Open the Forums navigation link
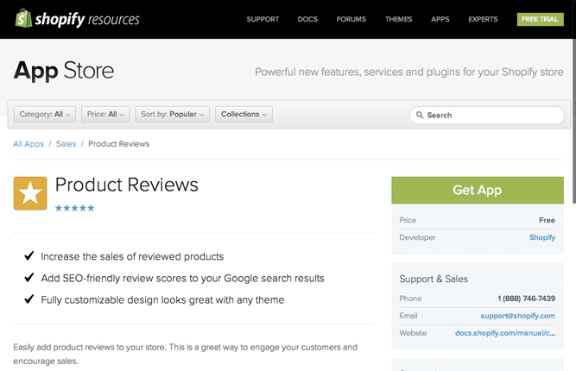 tap(351, 19)
